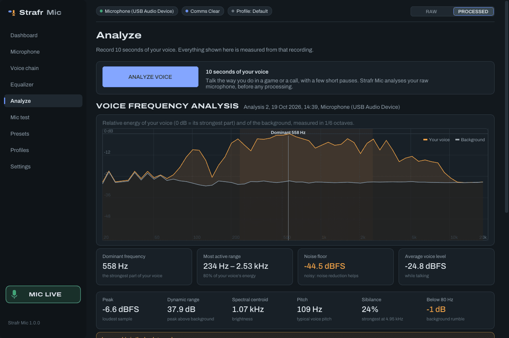The image size is (509, 338).
Task: Select the Analyze sidebar item
Action: (43, 101)
